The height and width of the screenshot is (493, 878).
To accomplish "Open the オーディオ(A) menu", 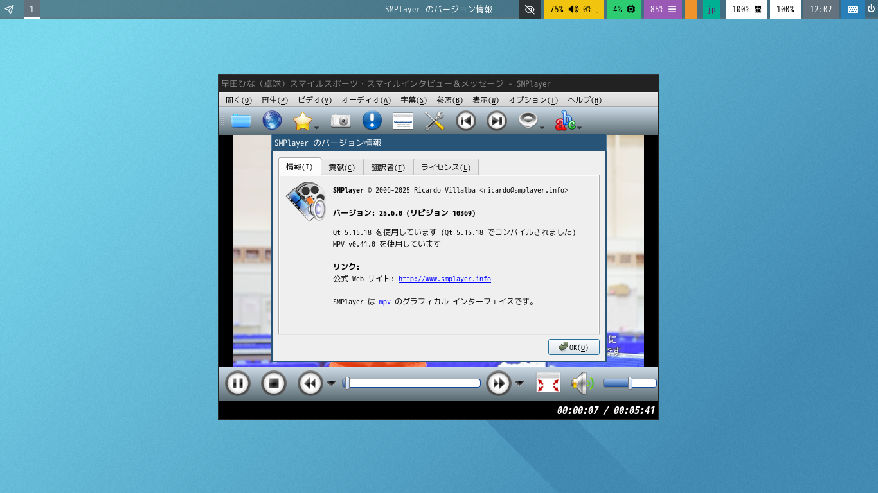I will 366,100.
